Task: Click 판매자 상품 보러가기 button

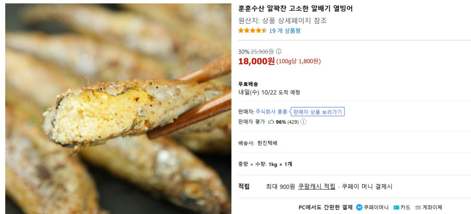Action: [x=318, y=112]
